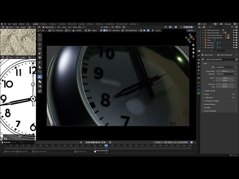Switch to the Layout workspace tab
This screenshot has width=239, height=179.
(35, 24)
